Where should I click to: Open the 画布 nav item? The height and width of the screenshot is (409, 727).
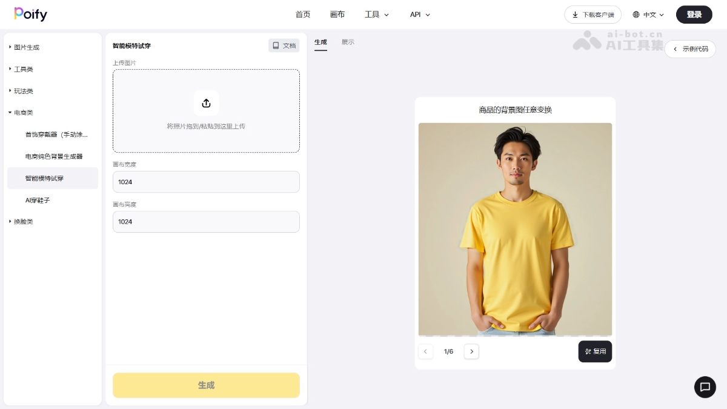coord(337,15)
